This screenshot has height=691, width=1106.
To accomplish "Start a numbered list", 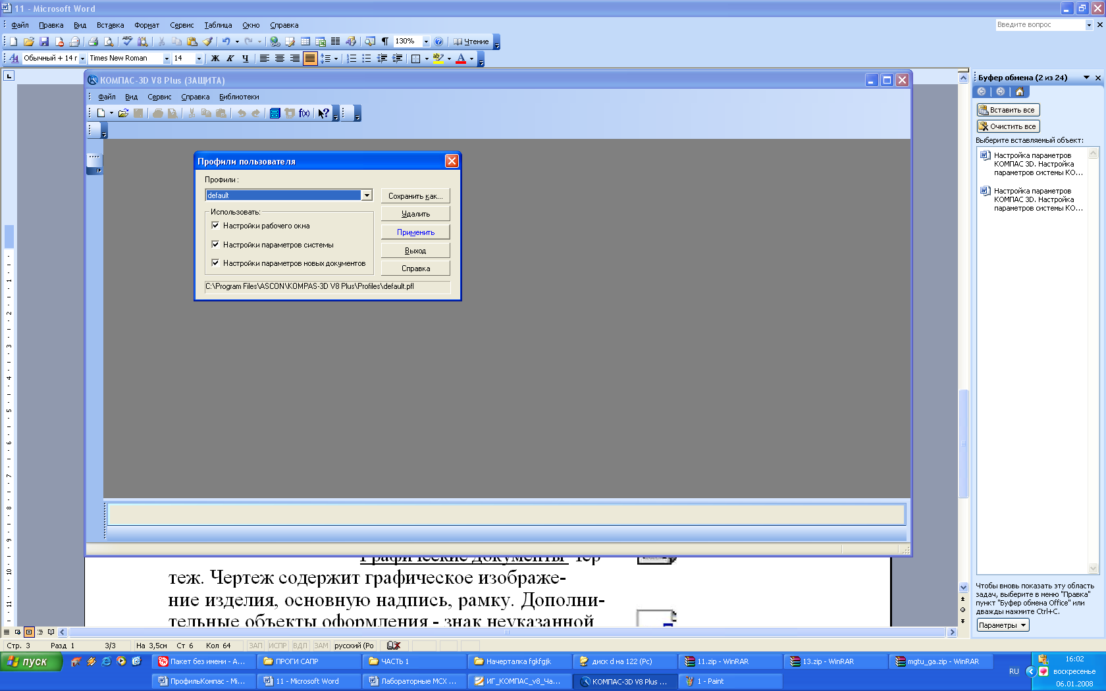I will pos(352,59).
